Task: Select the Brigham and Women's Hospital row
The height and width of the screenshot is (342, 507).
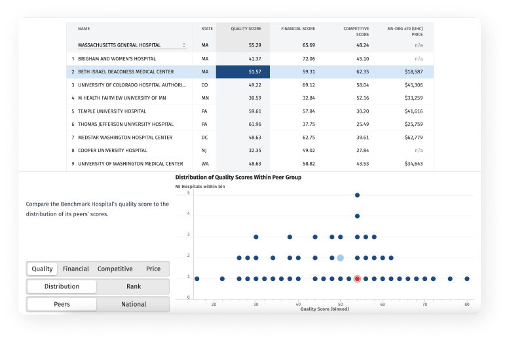Action: pos(250,59)
